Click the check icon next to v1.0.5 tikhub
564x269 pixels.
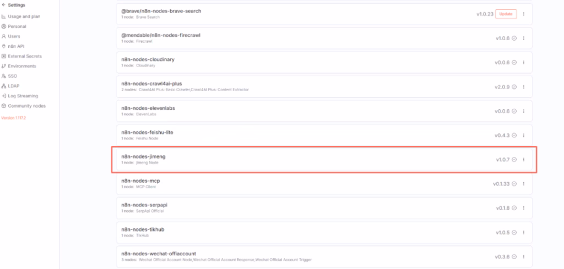tap(514, 232)
